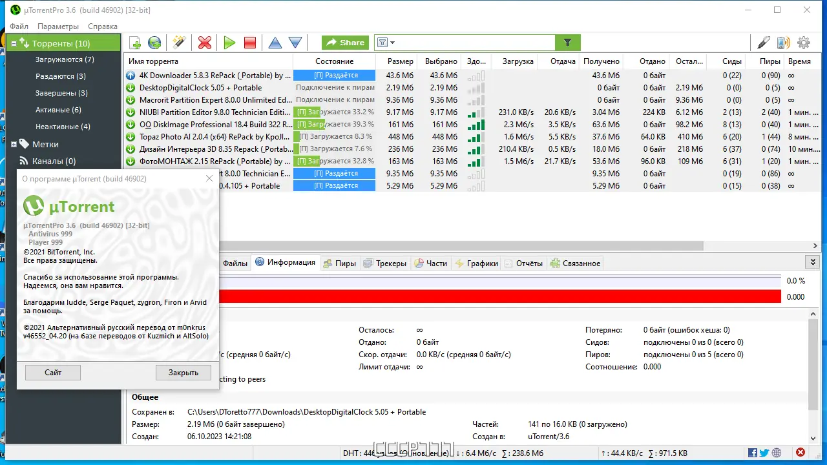Switch to the Файлы tab

click(x=235, y=263)
